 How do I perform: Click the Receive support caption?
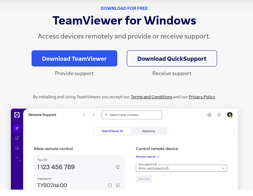172,73
